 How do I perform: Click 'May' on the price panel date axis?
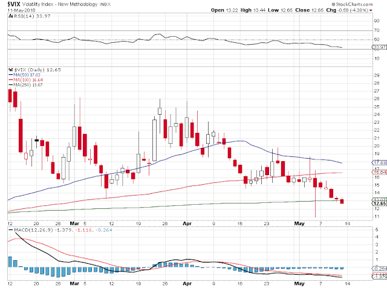299,224
